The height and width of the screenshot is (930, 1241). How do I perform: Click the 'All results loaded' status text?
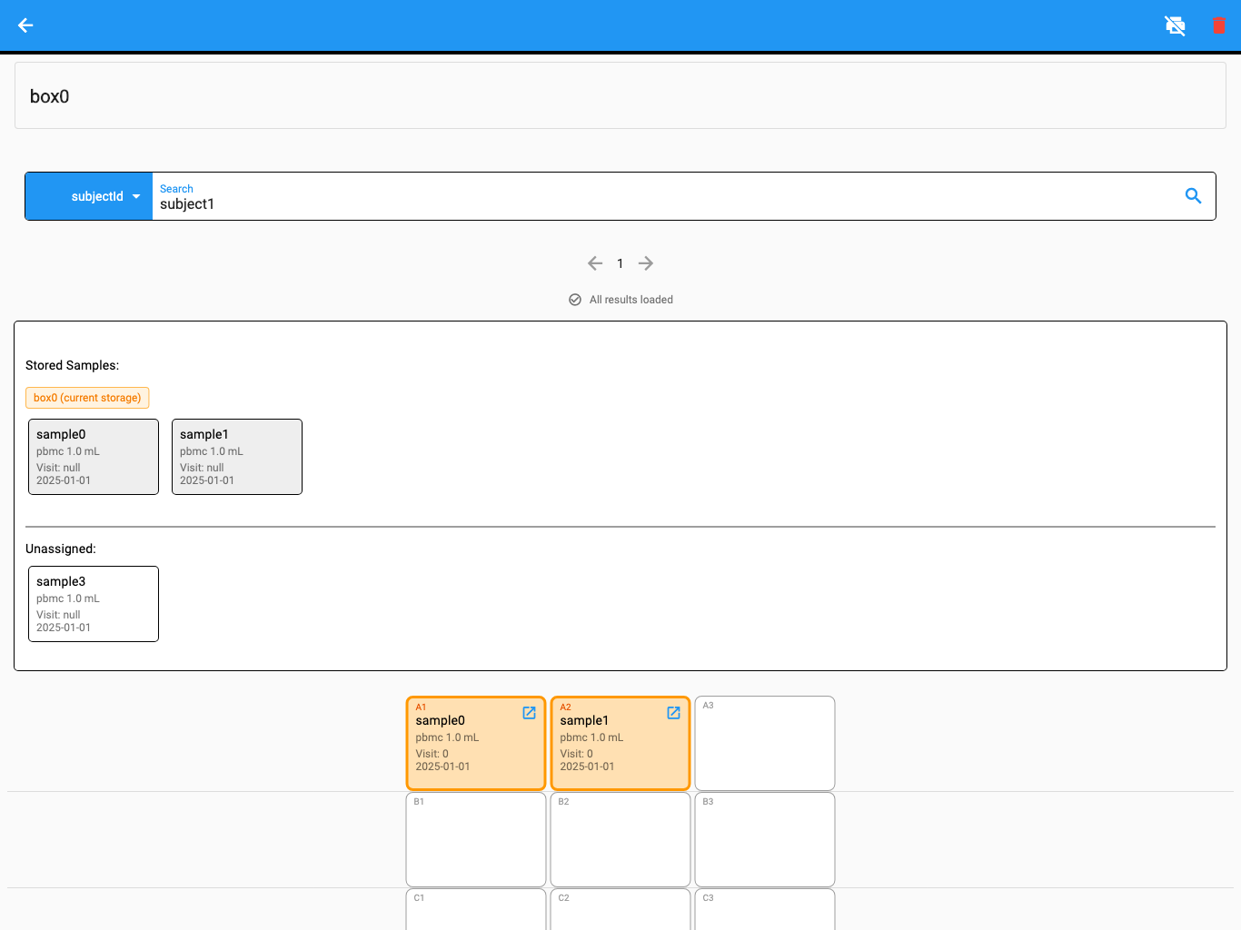631,300
